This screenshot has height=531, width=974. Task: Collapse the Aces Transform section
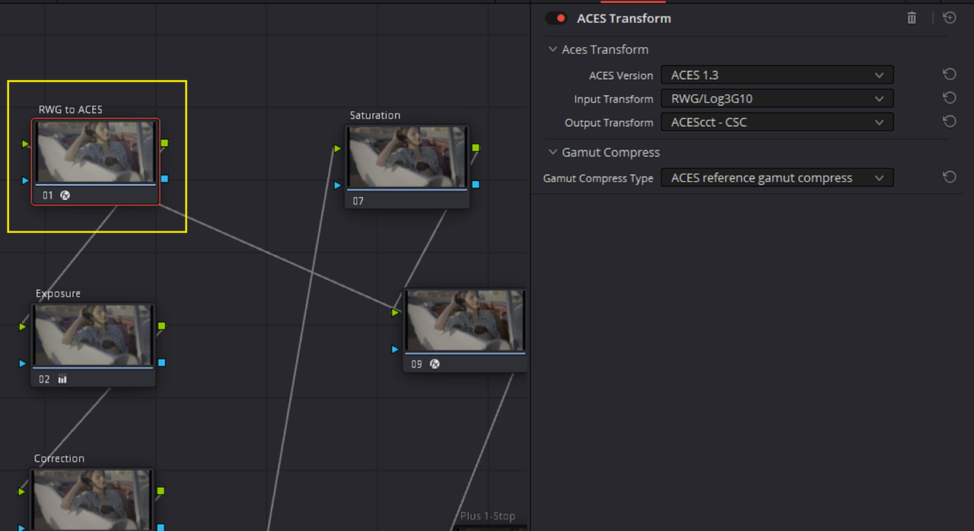552,49
